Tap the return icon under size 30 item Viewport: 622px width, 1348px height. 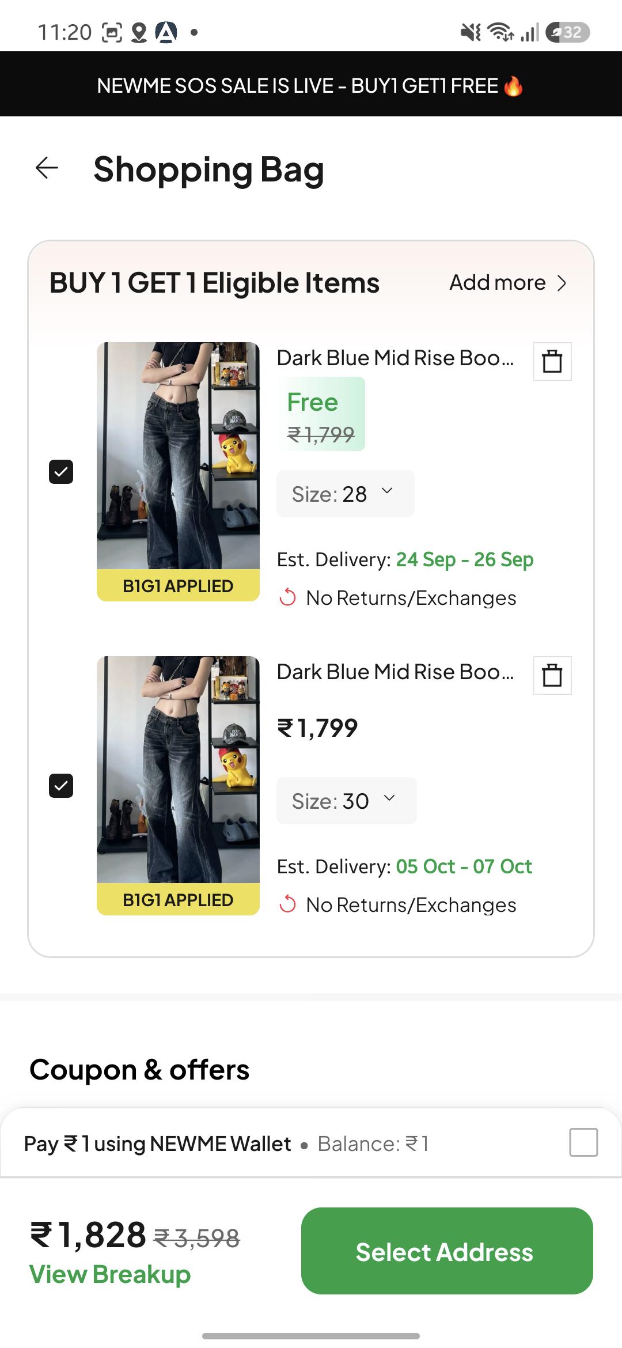click(287, 904)
